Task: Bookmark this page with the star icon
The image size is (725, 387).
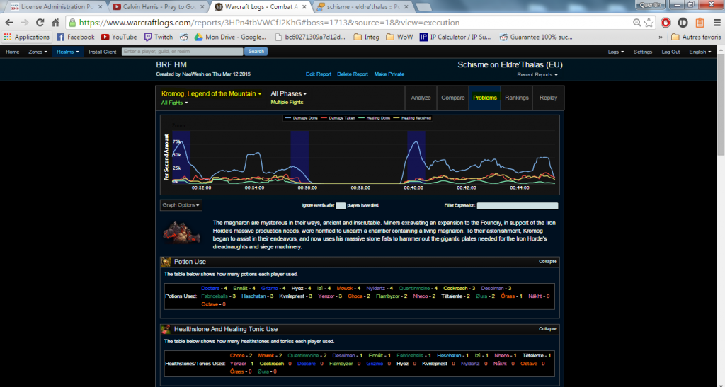Action: pos(649,23)
